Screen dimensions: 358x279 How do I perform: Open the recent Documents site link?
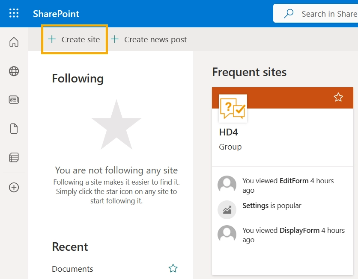[73, 269]
